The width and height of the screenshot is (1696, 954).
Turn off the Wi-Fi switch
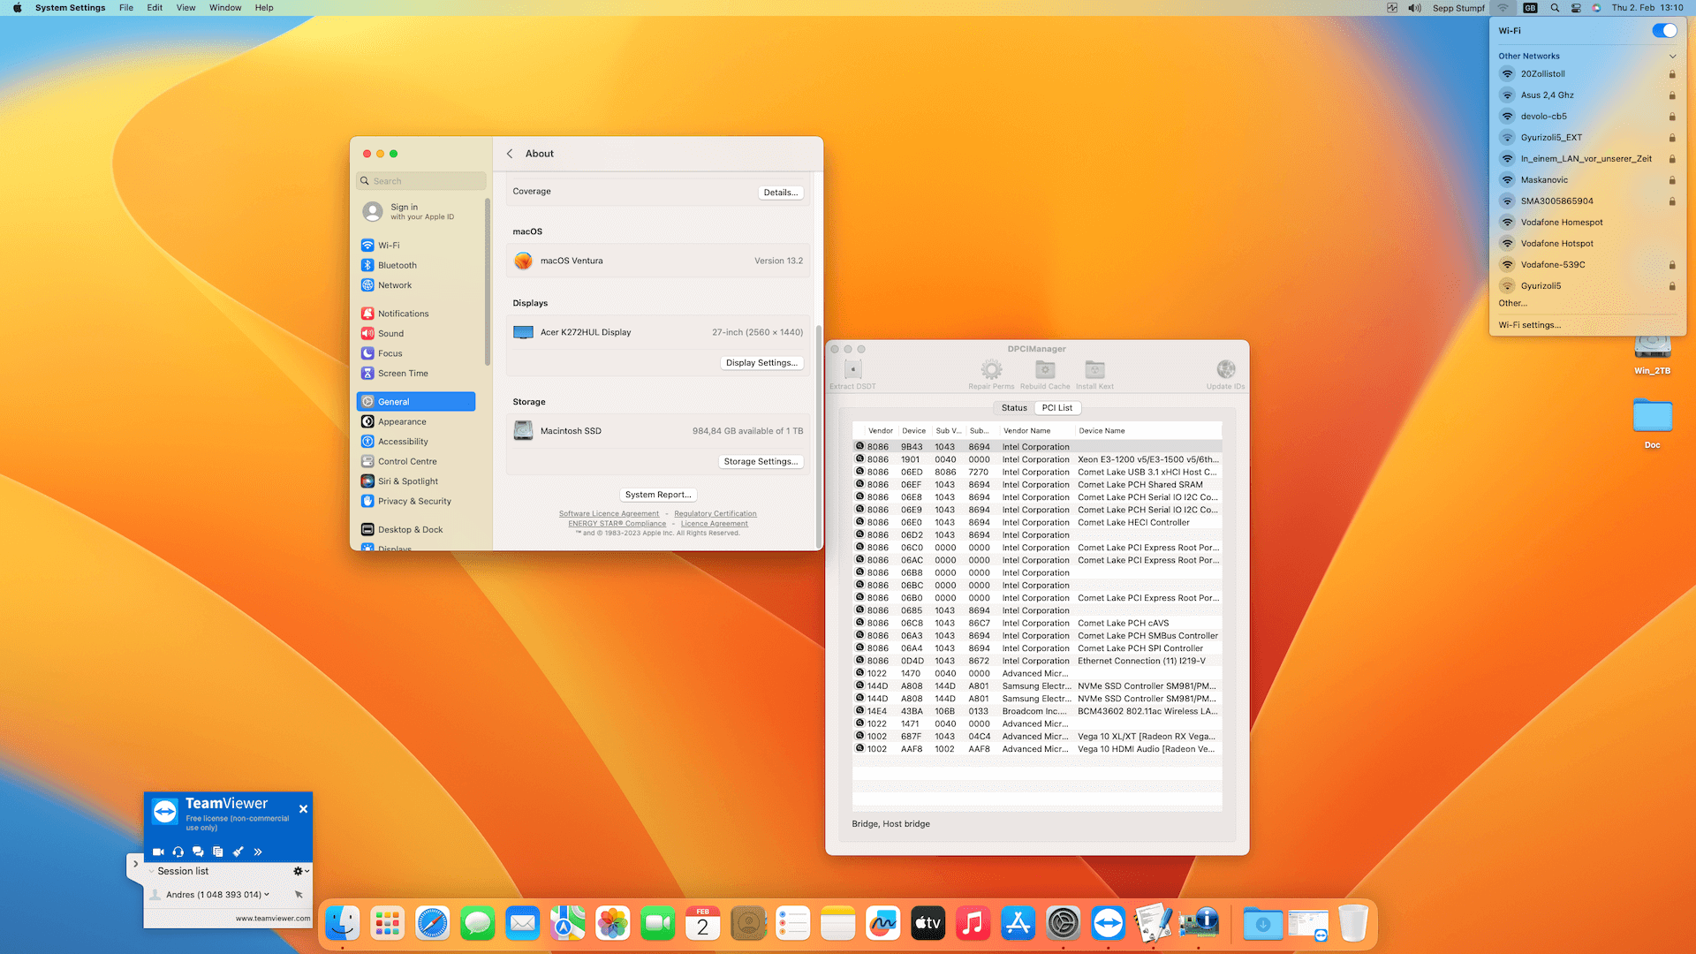click(1663, 30)
